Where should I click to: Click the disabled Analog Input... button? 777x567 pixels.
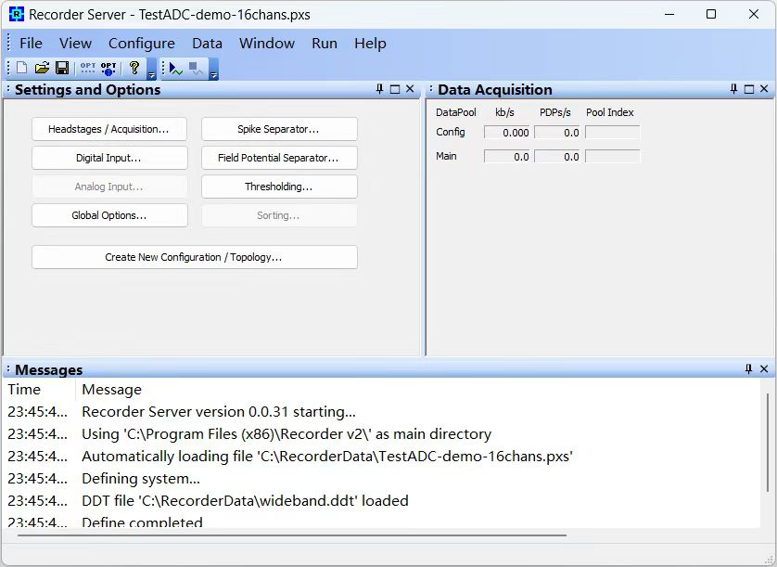pos(109,187)
